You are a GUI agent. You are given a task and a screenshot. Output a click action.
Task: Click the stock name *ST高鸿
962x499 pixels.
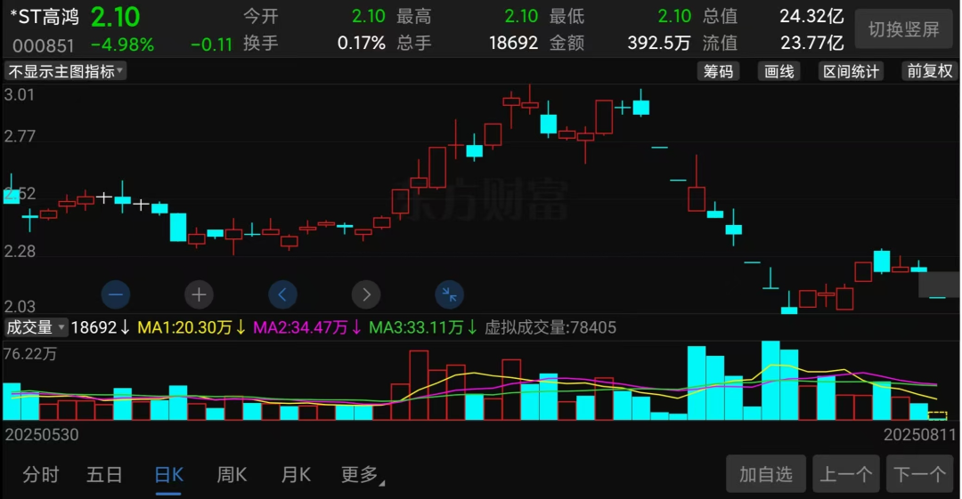coord(45,17)
